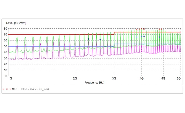The width and height of the screenshot is (185, 113).
Task: Select the blue plus marker near 2.6 GHz
Action: 100,40
